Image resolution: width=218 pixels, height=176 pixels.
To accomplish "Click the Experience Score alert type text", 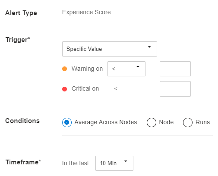I will [x=86, y=12].
